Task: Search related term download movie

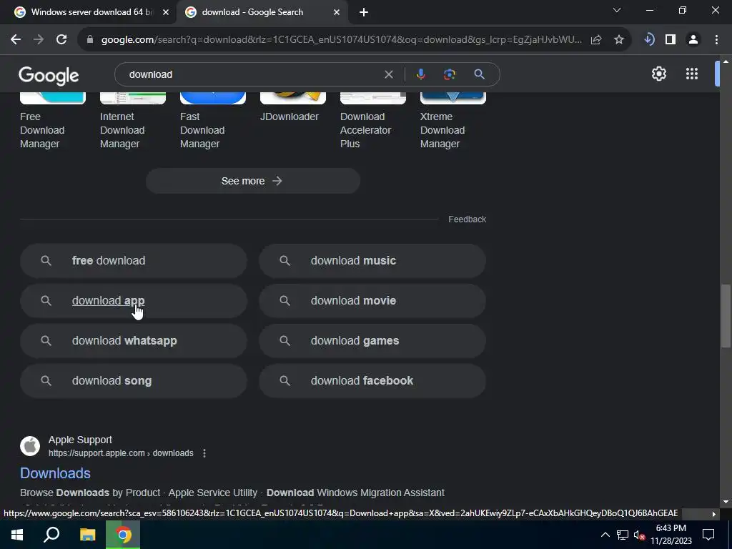Action: [372, 301]
